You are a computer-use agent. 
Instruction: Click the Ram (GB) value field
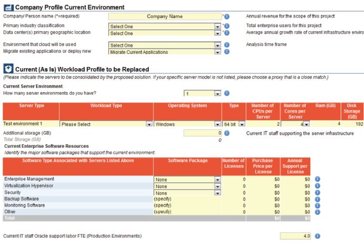[326, 124]
